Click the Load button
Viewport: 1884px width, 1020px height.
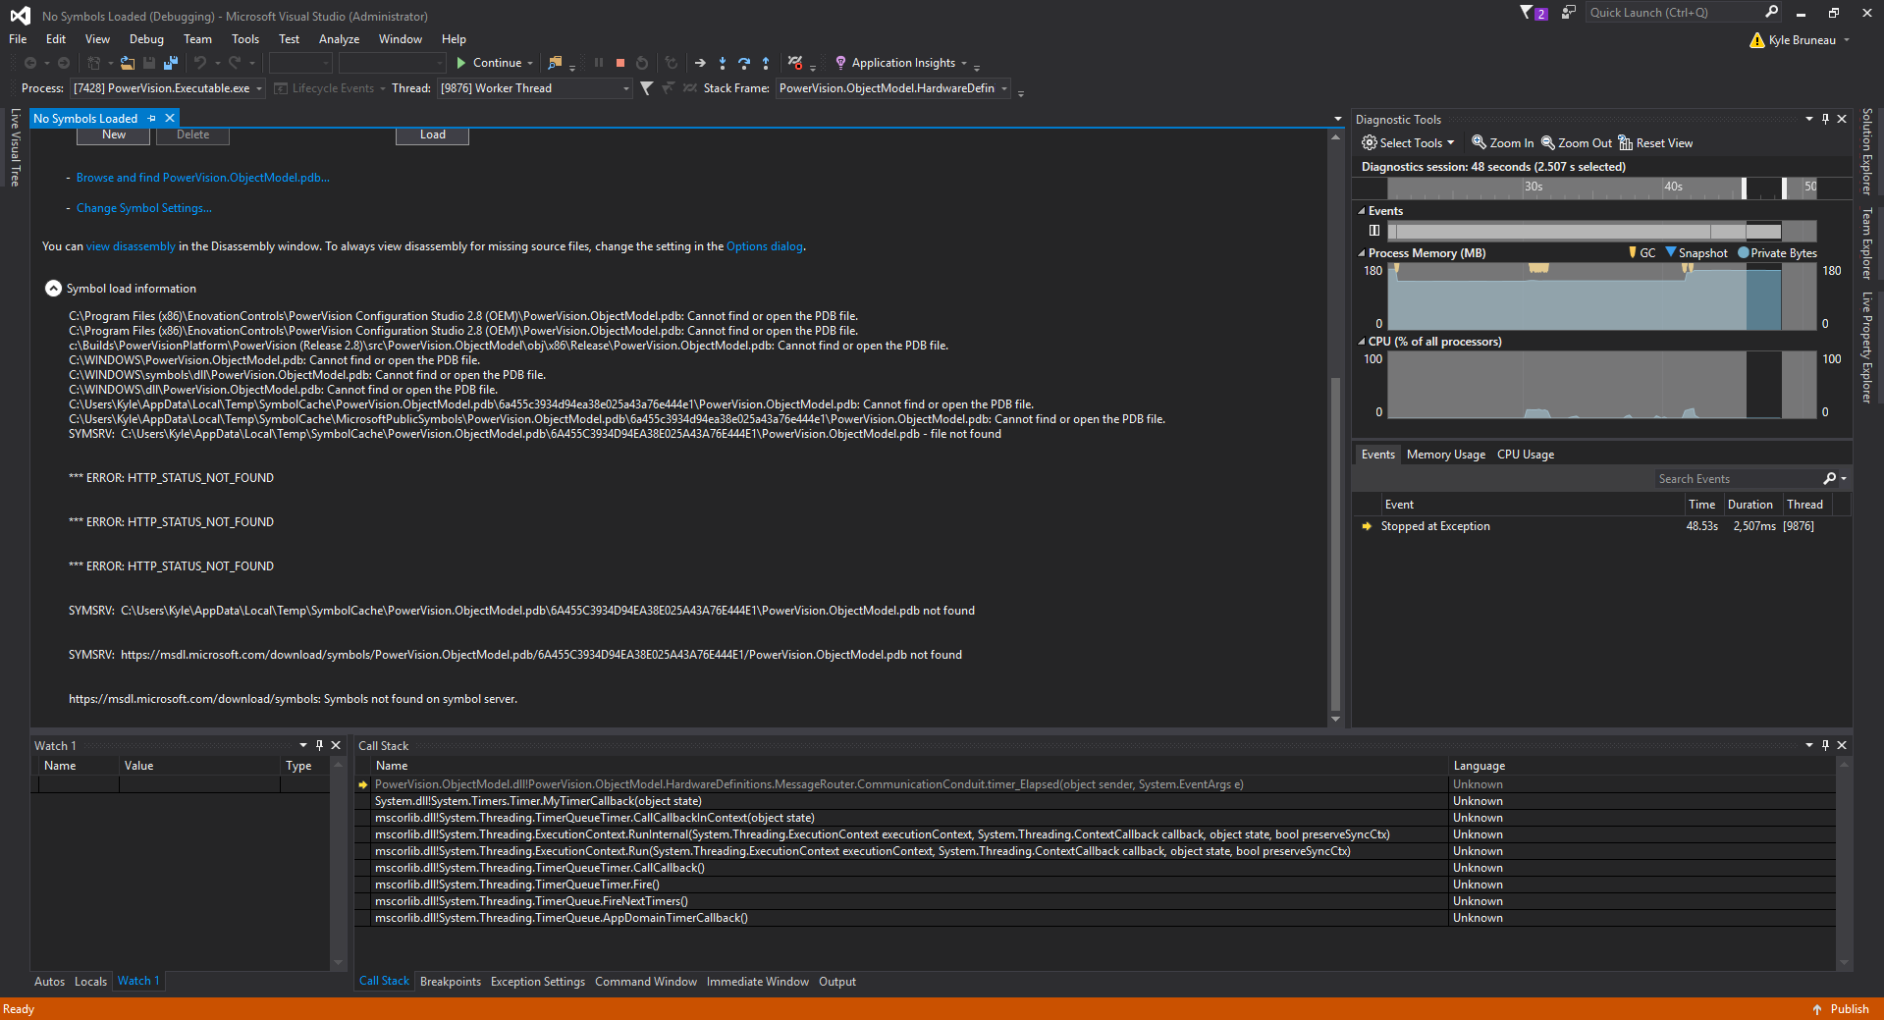click(432, 135)
